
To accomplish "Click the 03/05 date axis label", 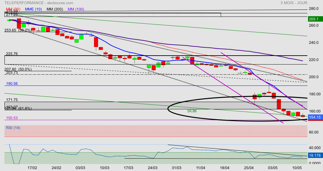I will [x=273, y=168].
